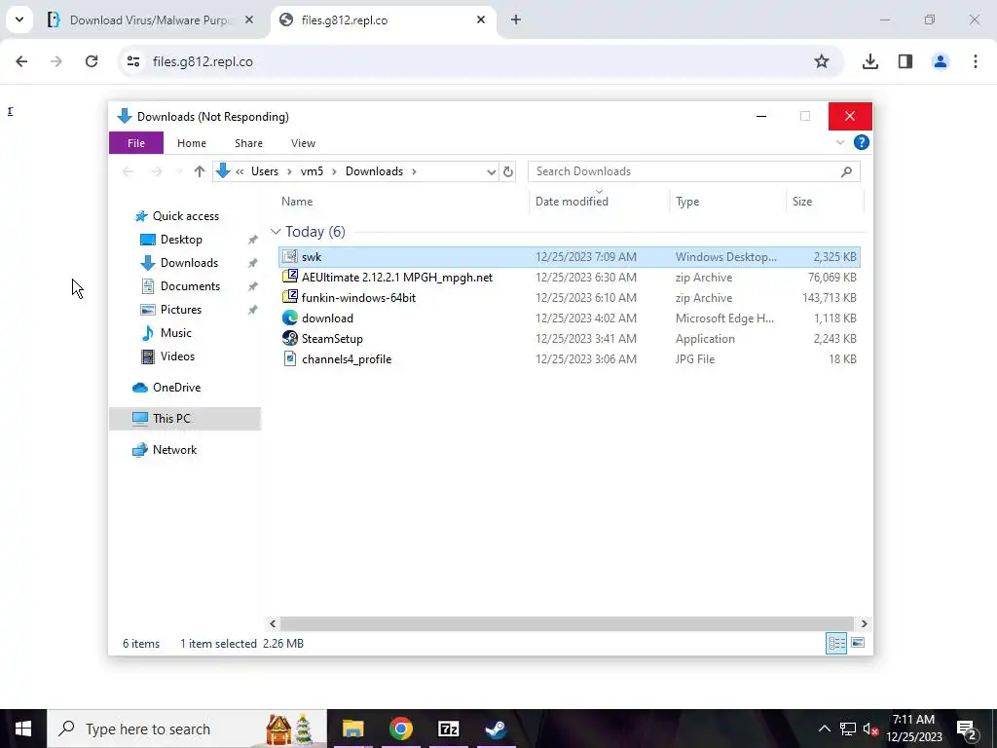The image size is (997, 748).
Task: Open the View ribbon tab
Action: (x=304, y=143)
